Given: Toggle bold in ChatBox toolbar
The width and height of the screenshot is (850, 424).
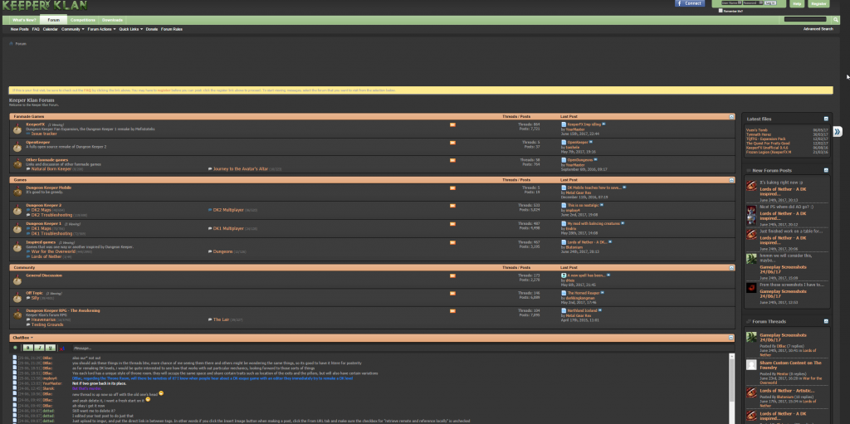Looking at the screenshot, I should click(x=27, y=348).
